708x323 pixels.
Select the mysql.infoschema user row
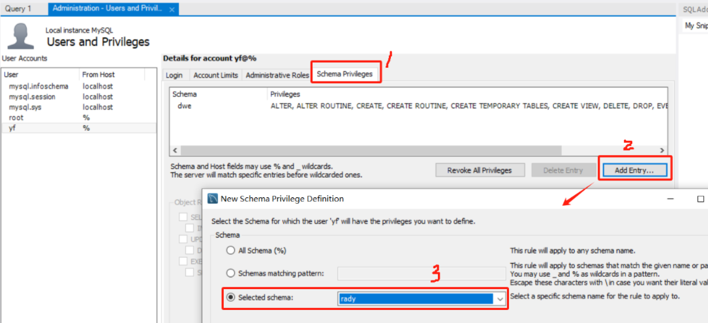coord(79,86)
